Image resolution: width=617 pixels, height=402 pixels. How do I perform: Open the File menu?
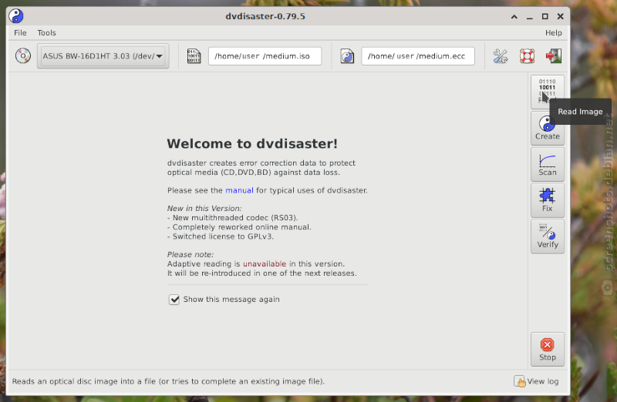[x=20, y=32]
